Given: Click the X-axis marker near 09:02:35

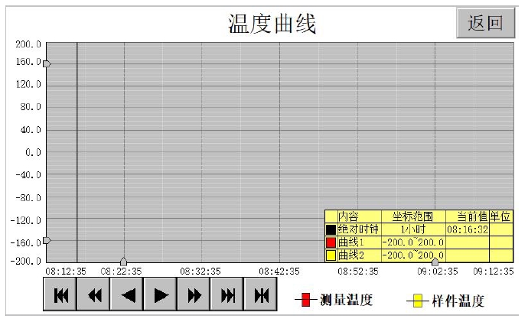Looking at the screenshot, I should (435, 262).
